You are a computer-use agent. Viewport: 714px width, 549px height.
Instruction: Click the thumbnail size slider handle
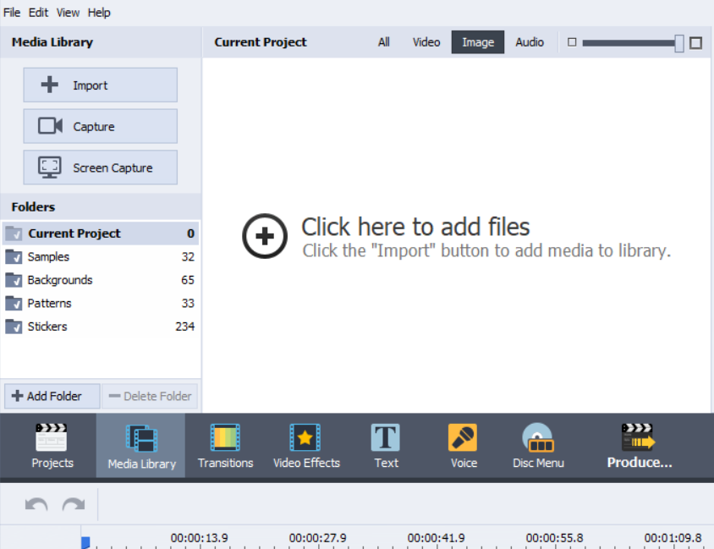click(x=679, y=43)
